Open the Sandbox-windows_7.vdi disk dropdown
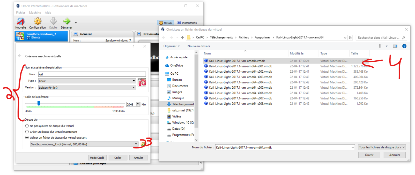Viewport: 415px width, 175px height. [84, 144]
